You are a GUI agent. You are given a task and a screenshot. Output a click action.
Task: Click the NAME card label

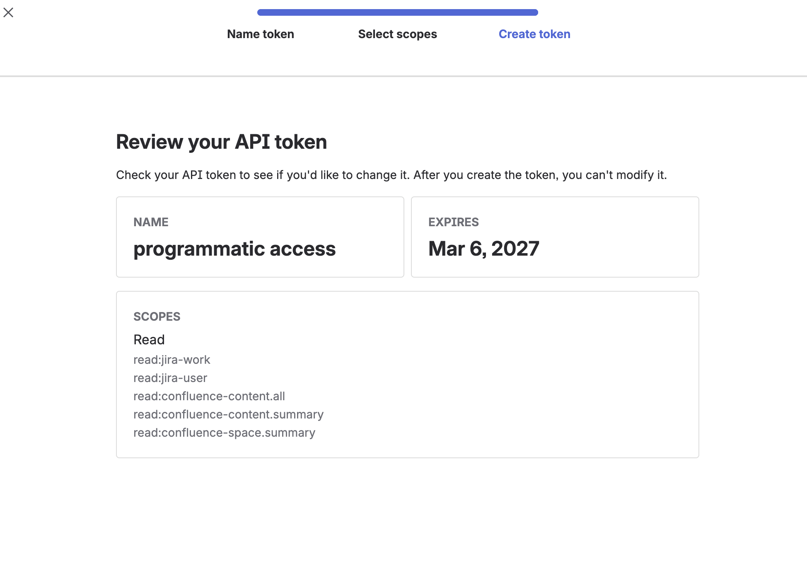point(151,222)
